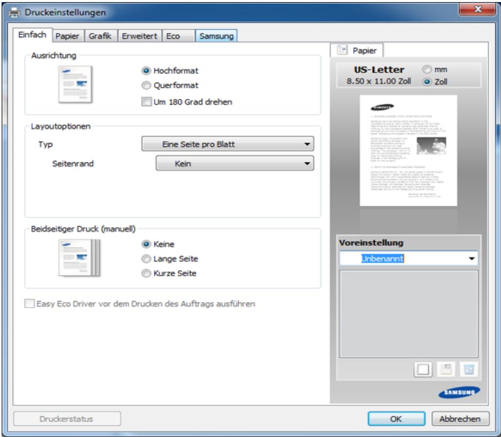Open the Seitenrand dropdown
This screenshot has height=437, width=501.
click(235, 163)
